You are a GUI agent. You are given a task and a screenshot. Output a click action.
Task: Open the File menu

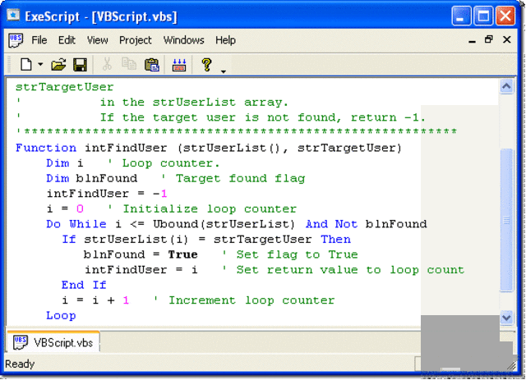tap(39, 40)
